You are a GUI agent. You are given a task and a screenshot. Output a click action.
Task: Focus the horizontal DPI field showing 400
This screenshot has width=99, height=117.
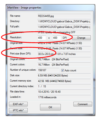42,38
